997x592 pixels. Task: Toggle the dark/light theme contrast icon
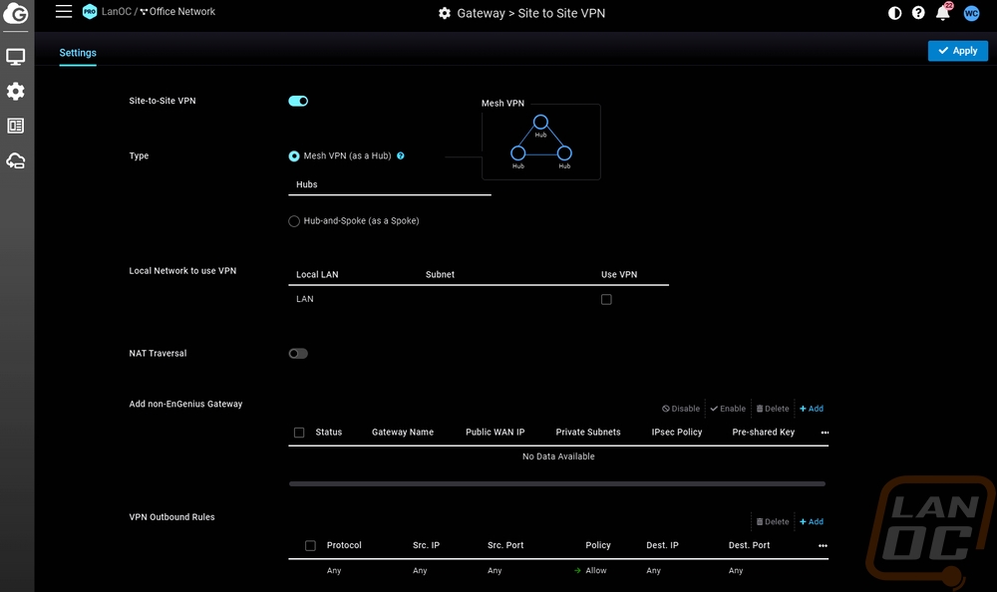pyautogui.click(x=894, y=13)
